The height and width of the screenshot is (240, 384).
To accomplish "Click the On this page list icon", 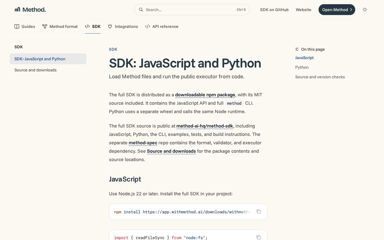I will click(297, 49).
